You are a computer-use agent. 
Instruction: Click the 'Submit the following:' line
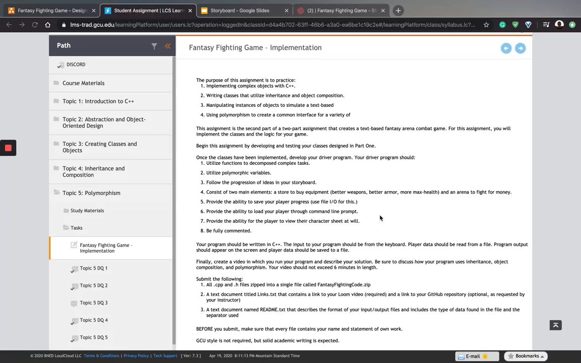[x=219, y=279]
